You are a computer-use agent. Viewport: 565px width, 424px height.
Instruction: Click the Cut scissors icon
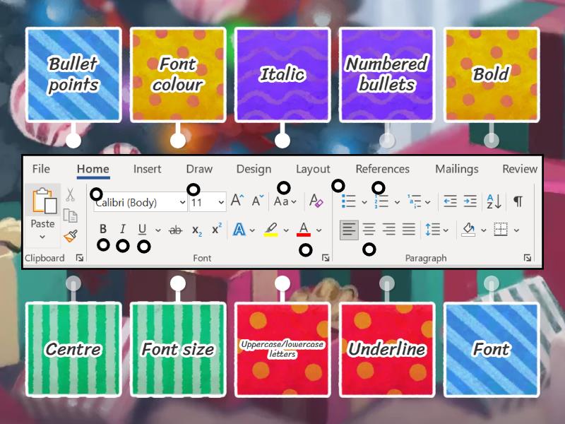[70, 195]
